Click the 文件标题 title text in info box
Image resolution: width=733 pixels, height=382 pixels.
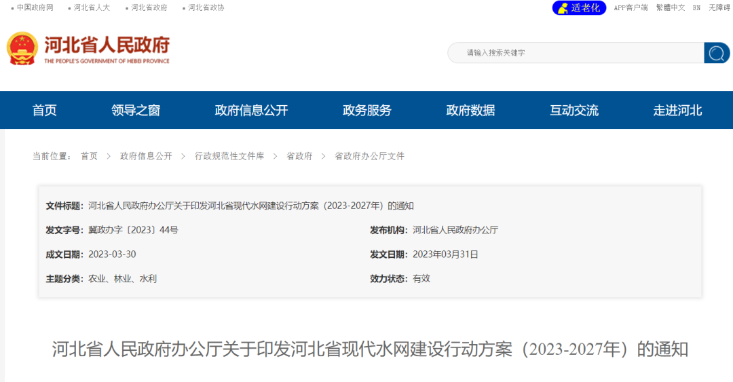[x=251, y=206]
